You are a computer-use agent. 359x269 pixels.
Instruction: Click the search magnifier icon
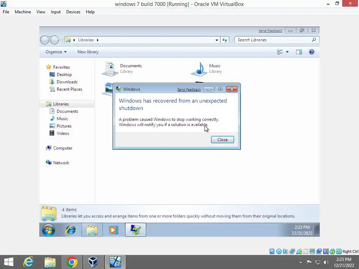(x=314, y=40)
